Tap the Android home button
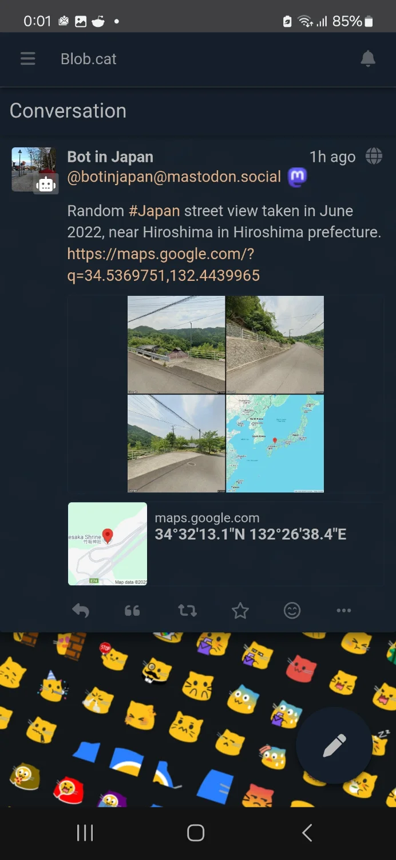The height and width of the screenshot is (860, 396). point(196,833)
